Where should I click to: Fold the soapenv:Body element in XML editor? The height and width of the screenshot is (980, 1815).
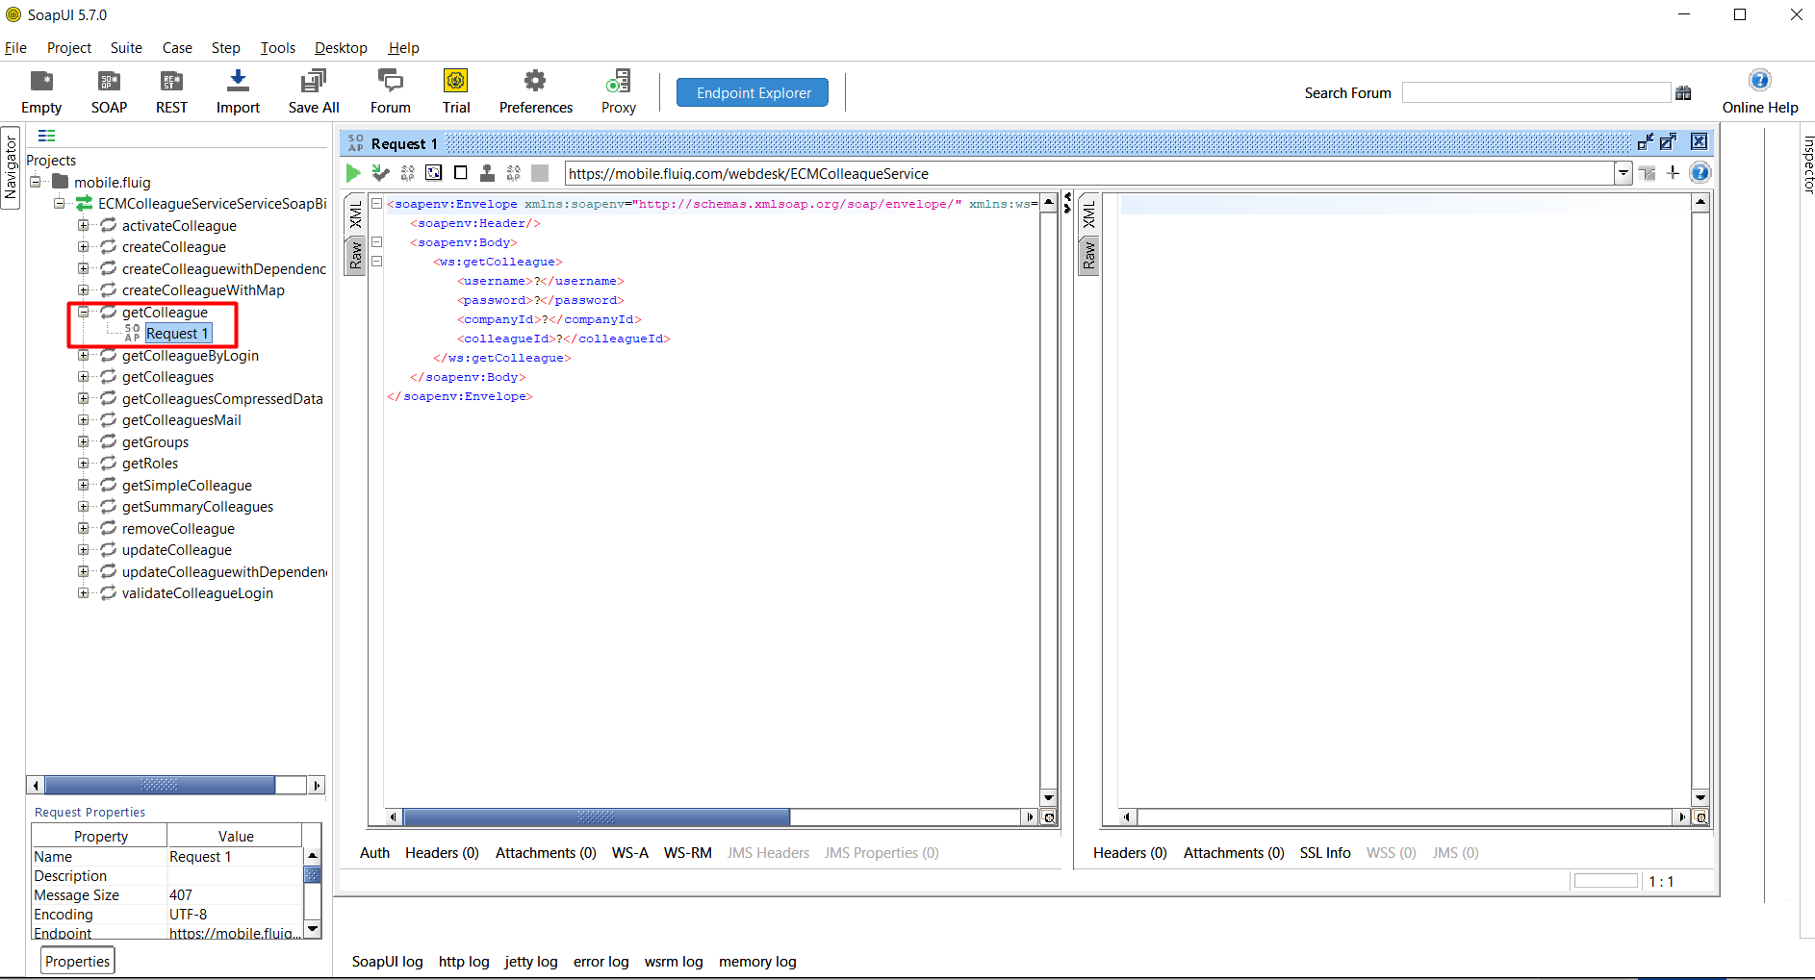[x=377, y=241]
